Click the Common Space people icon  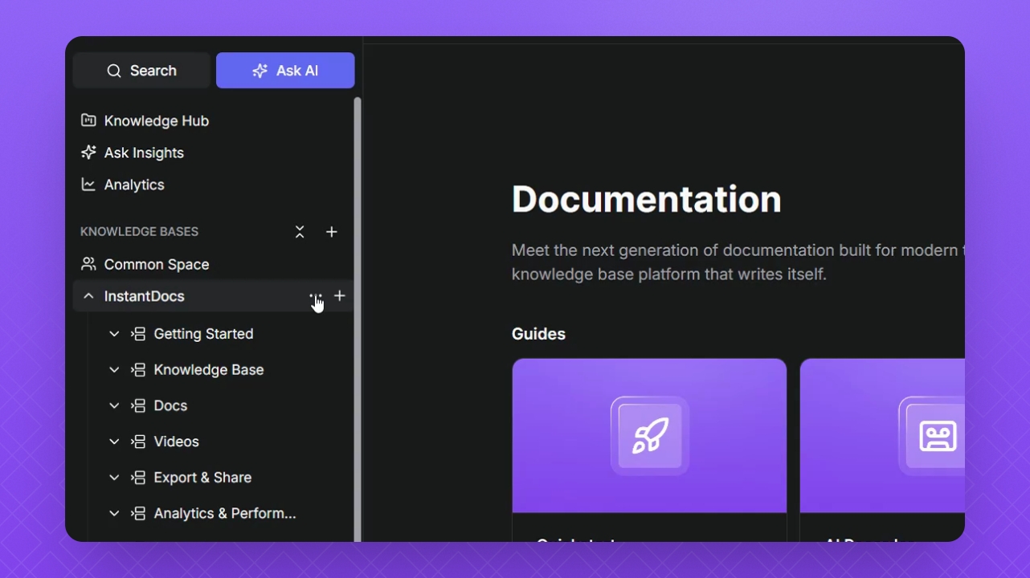88,264
